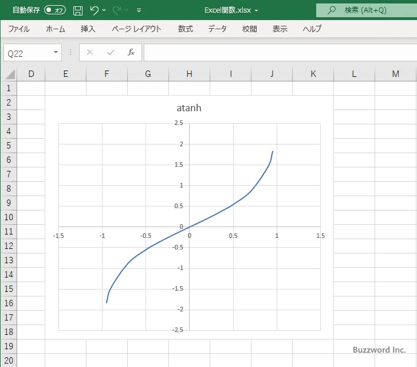Click the Undo arrow icon

pos(94,10)
